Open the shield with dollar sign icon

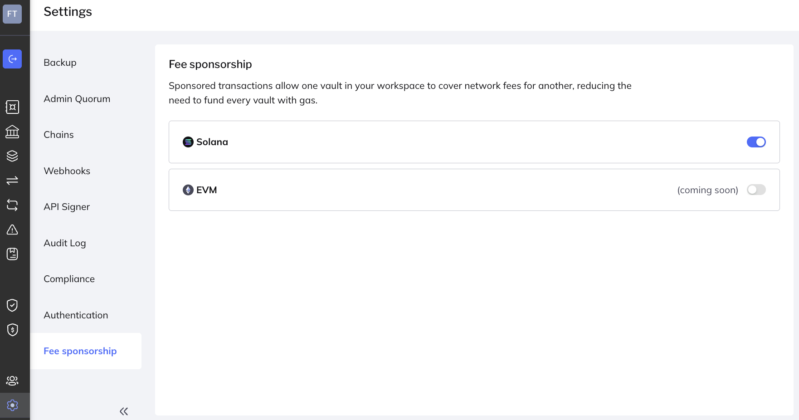12,330
